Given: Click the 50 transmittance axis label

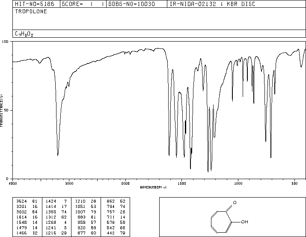Looking at the screenshot, I should 6,110.
